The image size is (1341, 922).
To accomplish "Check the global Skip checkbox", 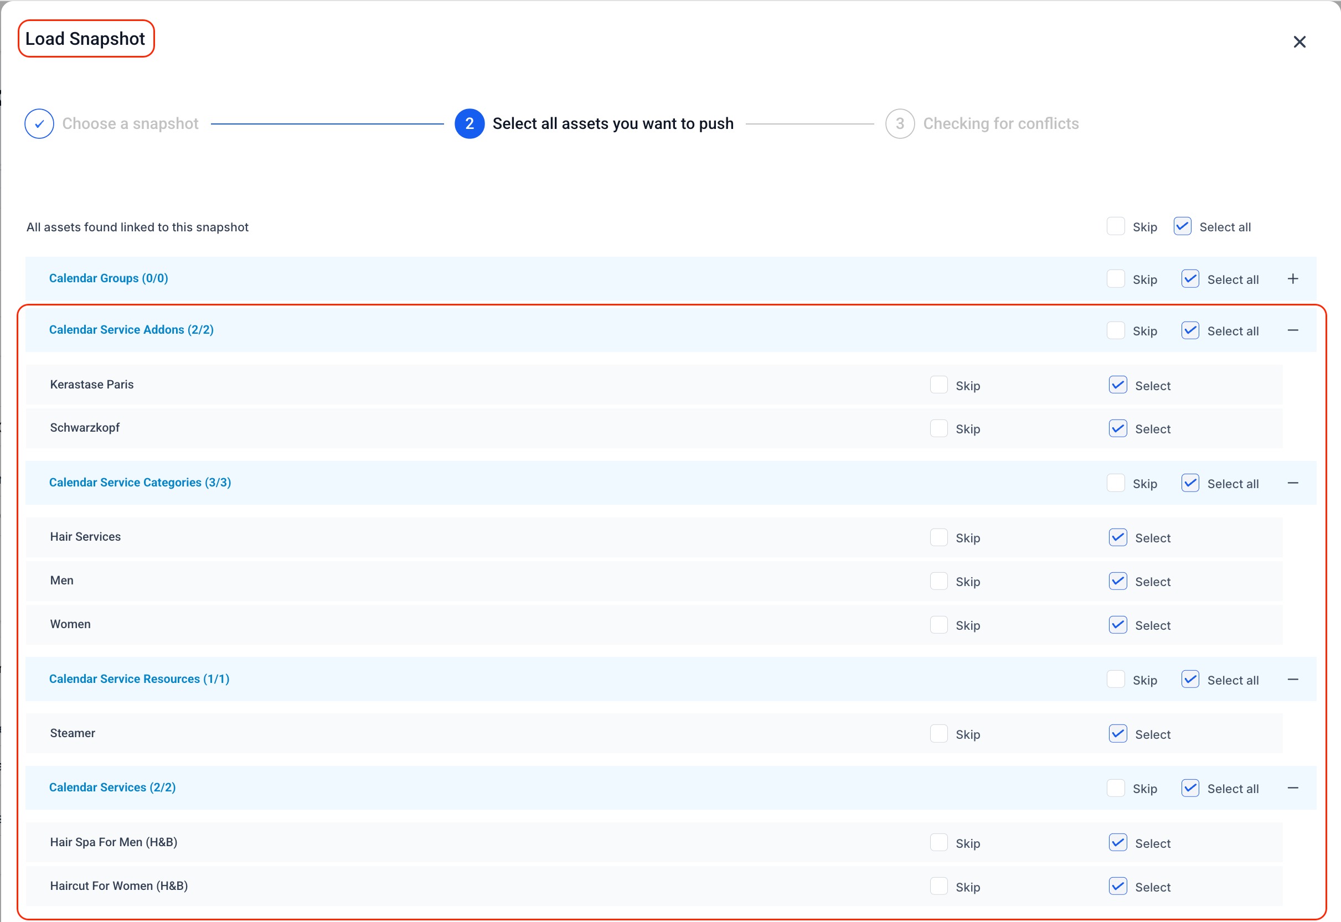I will (x=1115, y=226).
